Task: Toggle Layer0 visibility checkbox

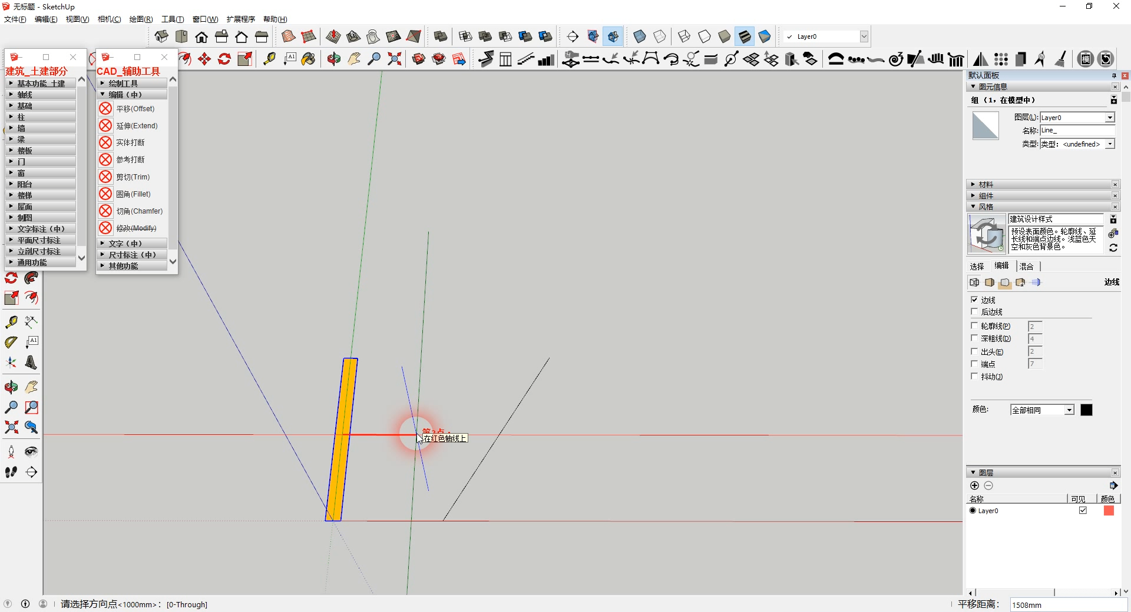Action: pos(1083,510)
